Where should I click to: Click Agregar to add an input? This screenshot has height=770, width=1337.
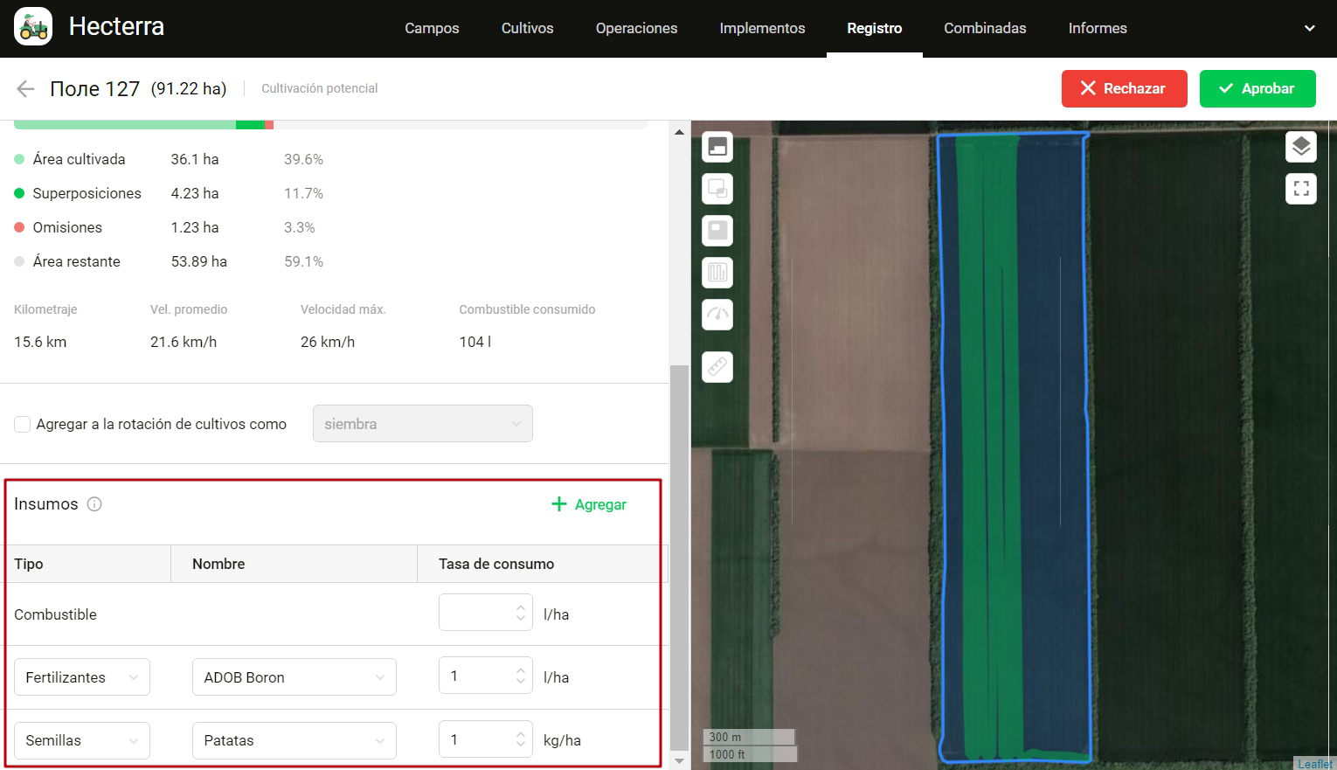(x=589, y=504)
